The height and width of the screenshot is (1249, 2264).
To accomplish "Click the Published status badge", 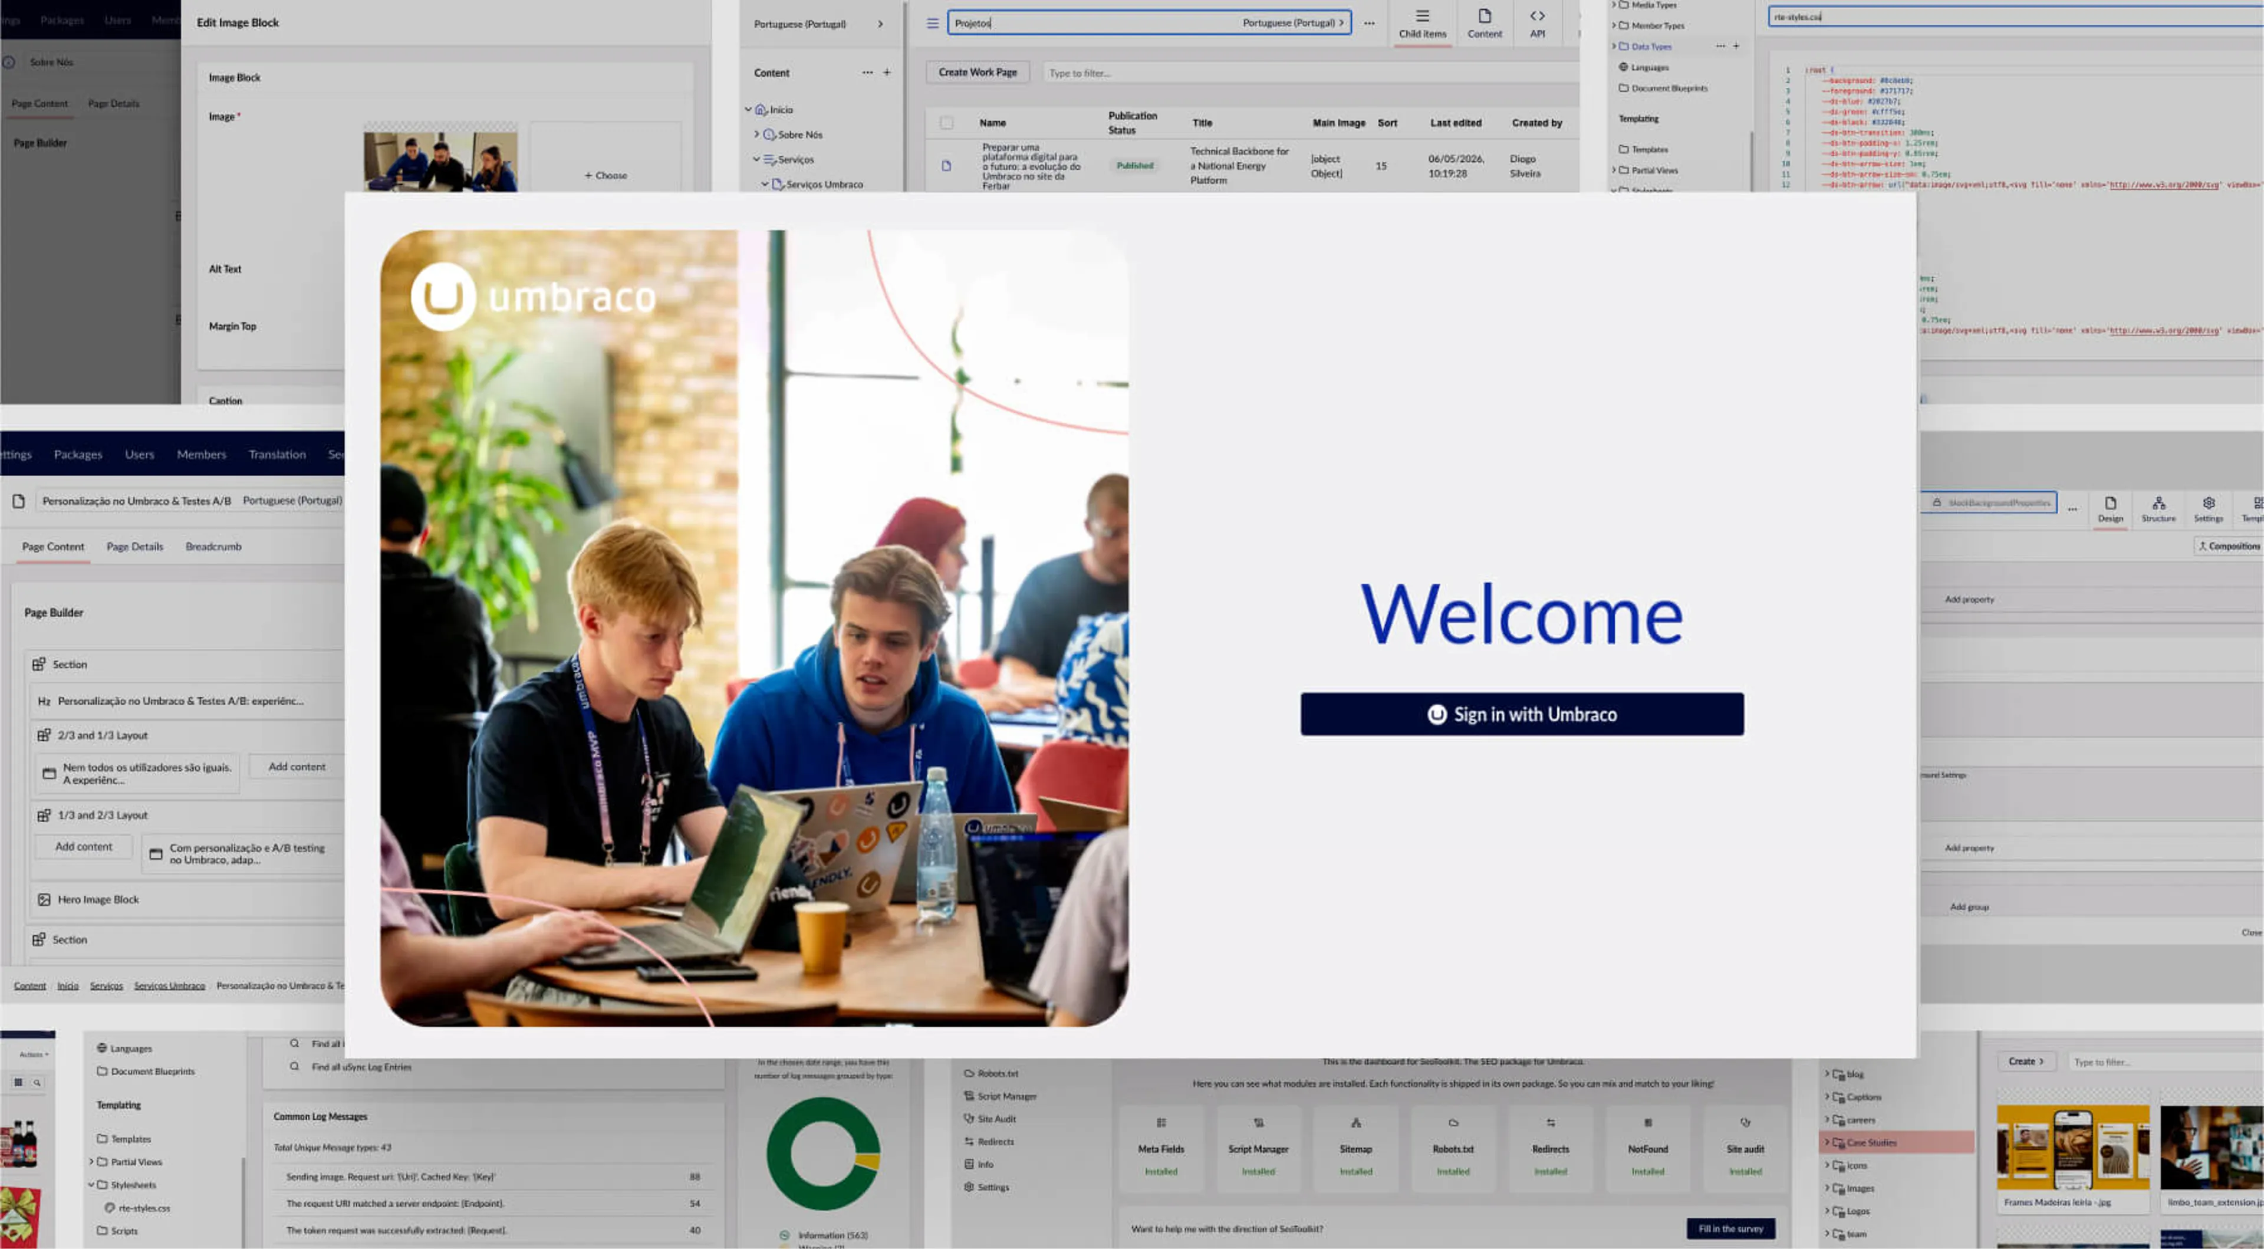I will click(1134, 165).
